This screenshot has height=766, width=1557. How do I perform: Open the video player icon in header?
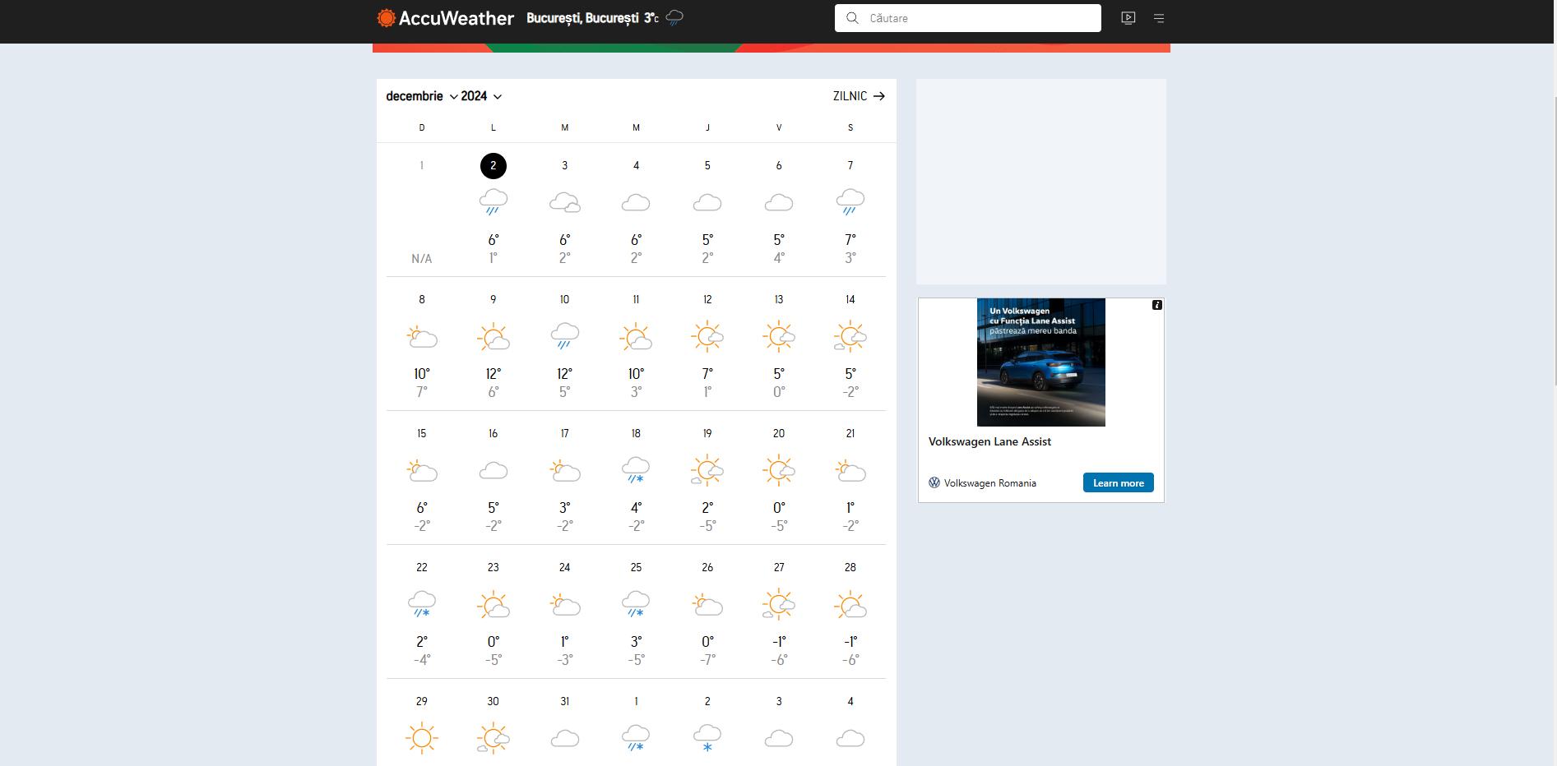[1128, 18]
